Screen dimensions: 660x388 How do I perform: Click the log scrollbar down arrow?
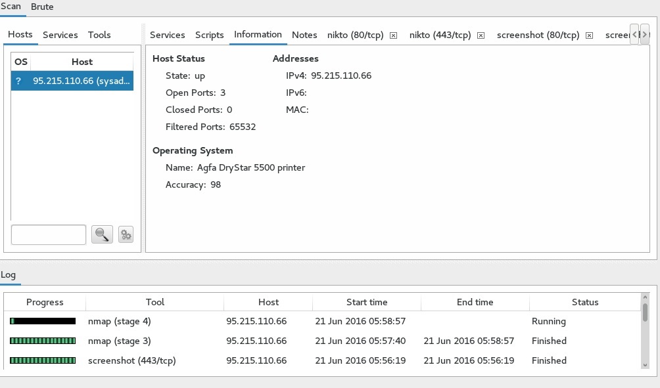[645, 365]
